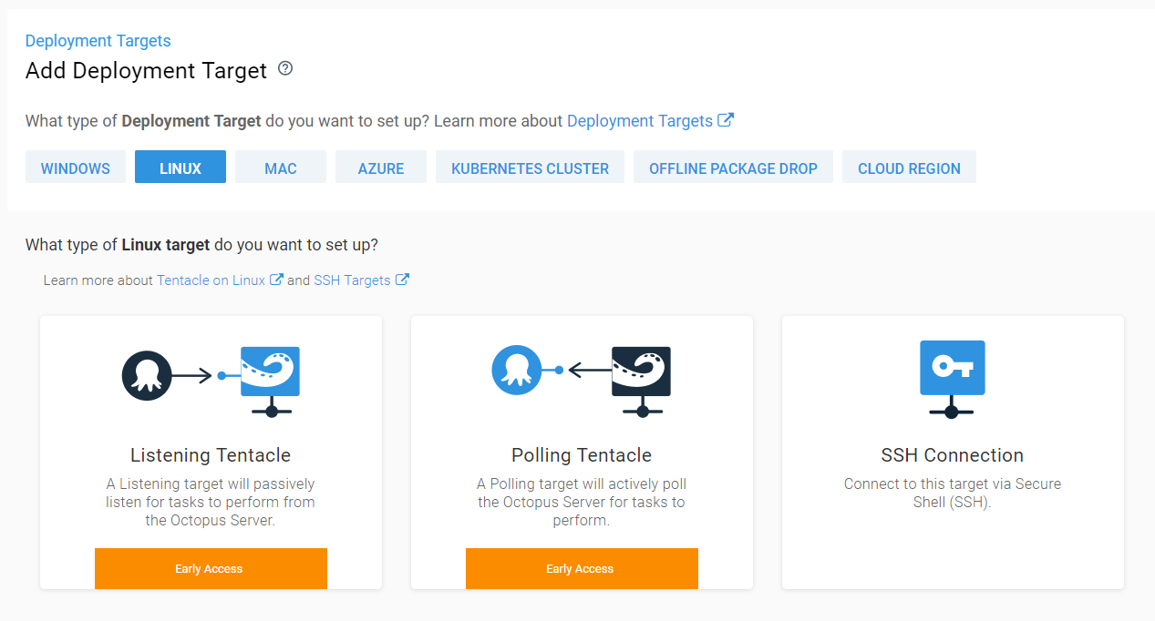Click the SSH Connection key icon
1155x621 pixels.
click(953, 379)
